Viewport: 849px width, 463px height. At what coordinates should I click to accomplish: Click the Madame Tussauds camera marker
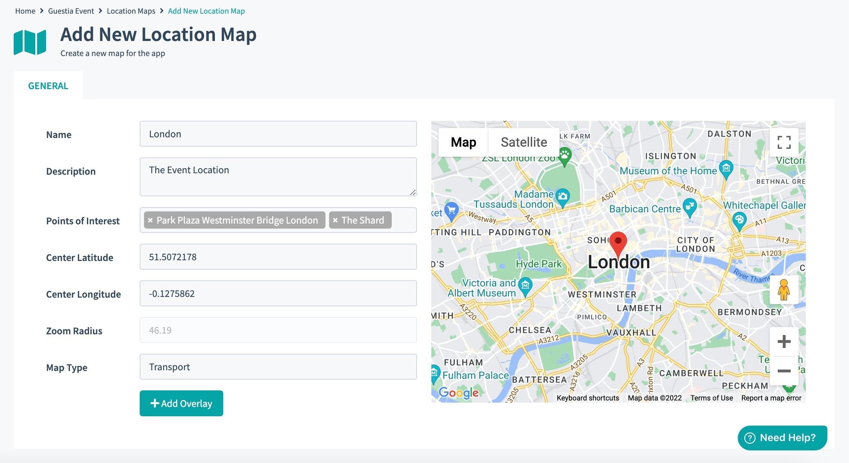pos(562,197)
